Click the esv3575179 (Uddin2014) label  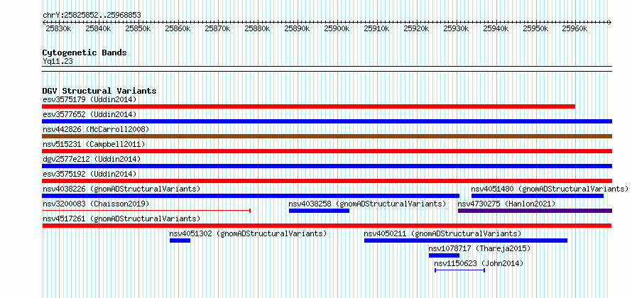point(89,99)
